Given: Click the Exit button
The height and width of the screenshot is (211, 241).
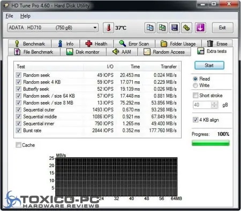Looking at the screenshot, I should 222,28.
